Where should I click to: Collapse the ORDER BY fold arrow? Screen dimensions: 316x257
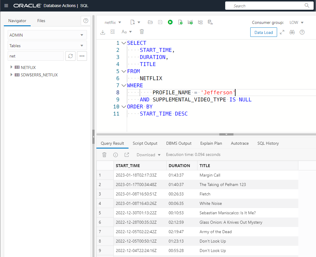pyautogui.click(x=124, y=107)
